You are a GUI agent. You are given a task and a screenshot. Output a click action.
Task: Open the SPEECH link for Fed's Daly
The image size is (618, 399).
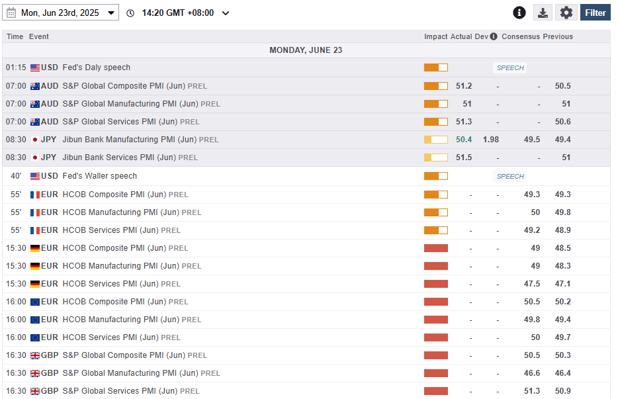pos(509,67)
